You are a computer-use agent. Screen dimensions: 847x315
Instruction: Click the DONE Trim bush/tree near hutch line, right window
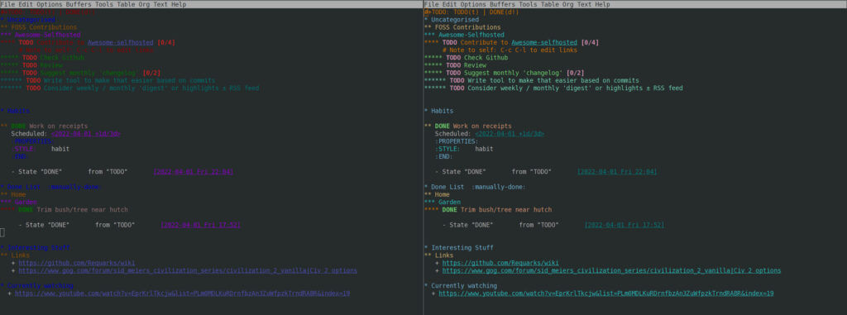tap(488, 210)
